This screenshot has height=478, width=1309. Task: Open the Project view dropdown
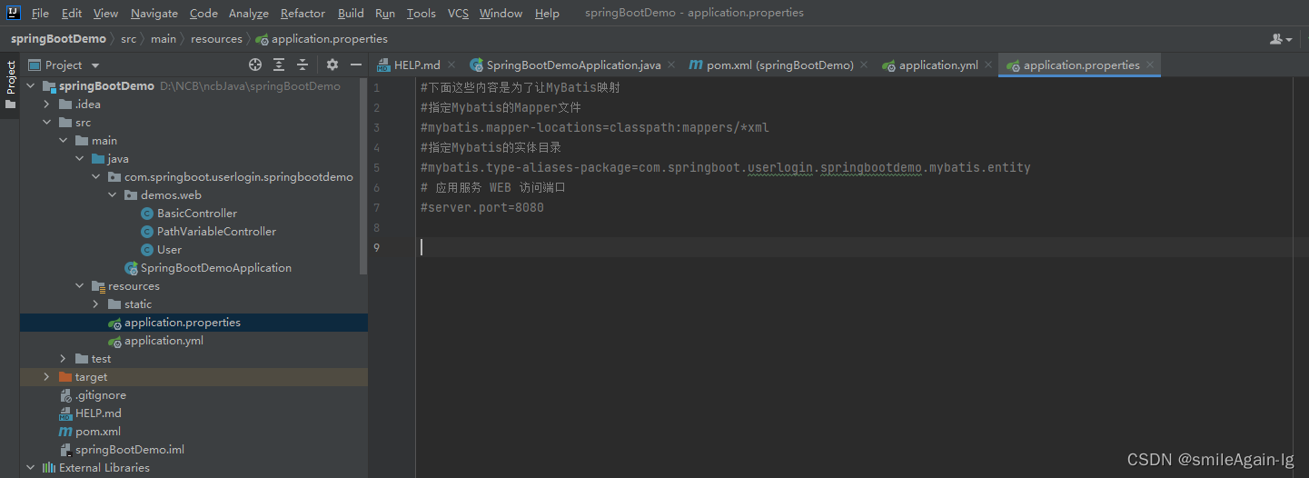[95, 65]
